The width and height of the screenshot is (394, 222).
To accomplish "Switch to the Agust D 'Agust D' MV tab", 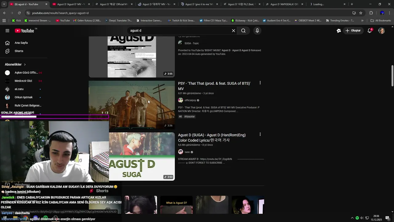I will pos(71,4).
